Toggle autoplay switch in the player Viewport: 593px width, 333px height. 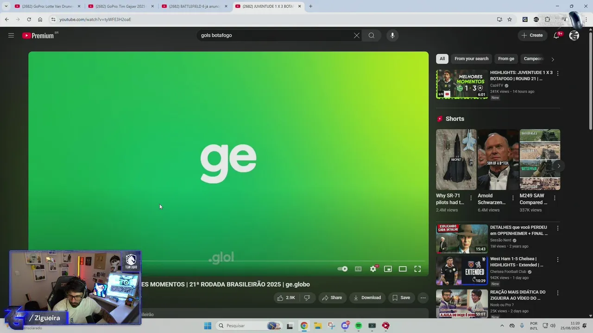[x=342, y=269]
